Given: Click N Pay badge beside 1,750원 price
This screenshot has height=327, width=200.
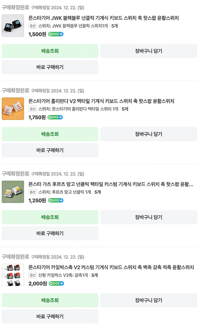Looking at the screenshot, I should pos(55,117).
